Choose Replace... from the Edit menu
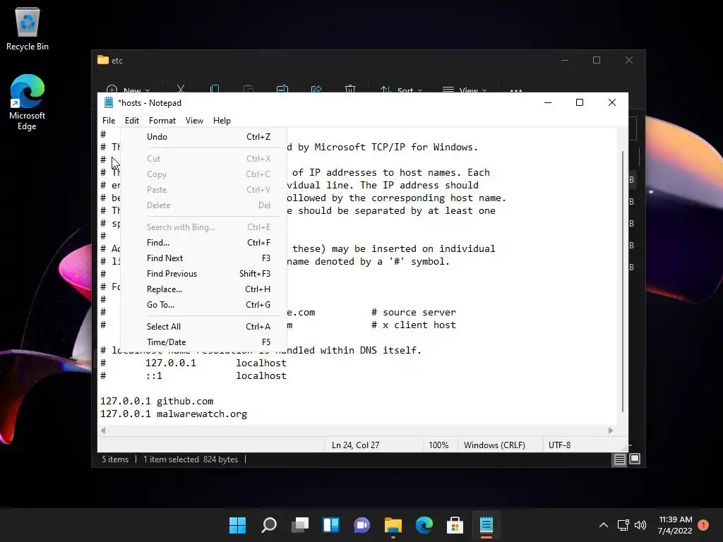 203,289
